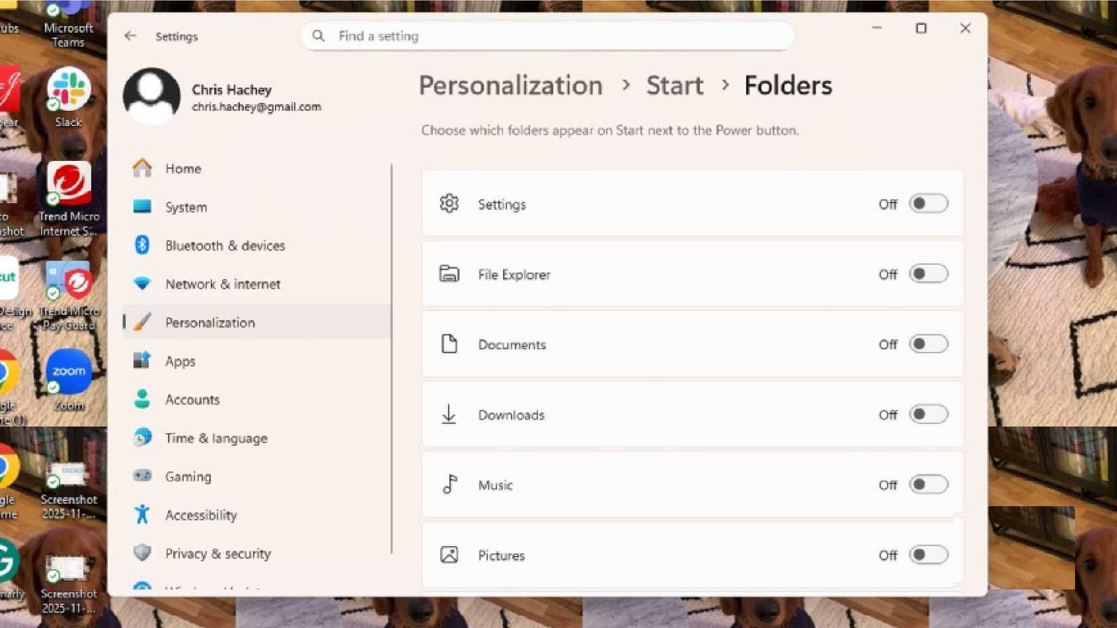Toggle Downloads to On
The width and height of the screenshot is (1117, 628).
point(928,414)
